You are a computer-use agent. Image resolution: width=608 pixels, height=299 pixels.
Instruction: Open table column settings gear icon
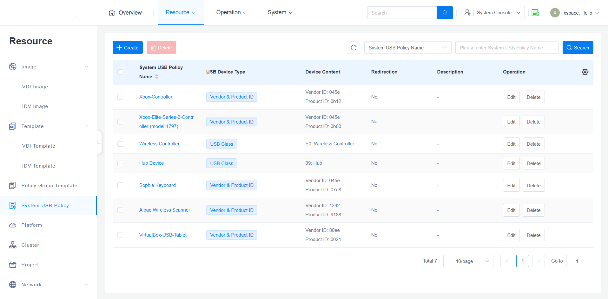click(585, 72)
